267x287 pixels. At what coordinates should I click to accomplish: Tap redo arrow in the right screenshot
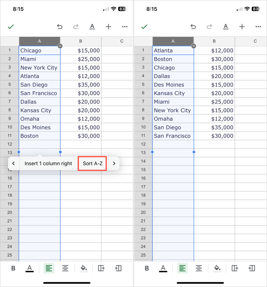209,27
